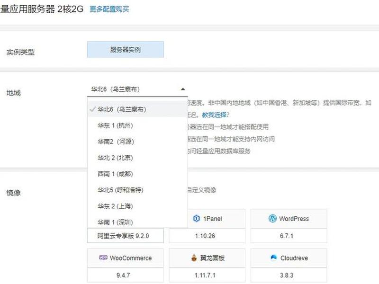Click the 阿里云专享版 9.2.0 version field
This screenshot has height=284, width=379.
pyautogui.click(x=125, y=236)
